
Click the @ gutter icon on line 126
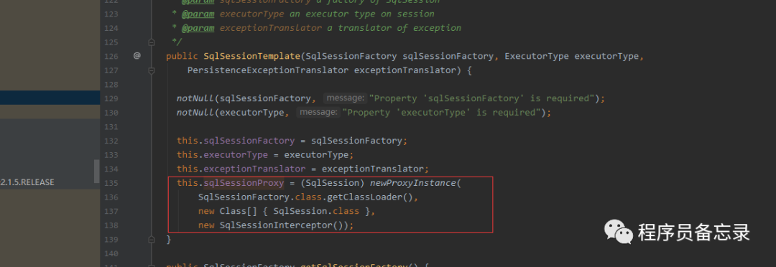click(137, 56)
